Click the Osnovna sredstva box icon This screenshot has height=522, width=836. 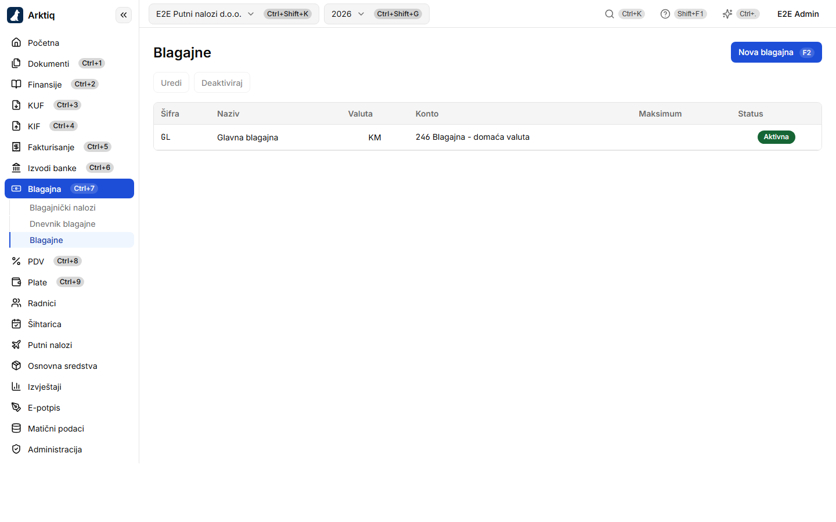pos(16,365)
